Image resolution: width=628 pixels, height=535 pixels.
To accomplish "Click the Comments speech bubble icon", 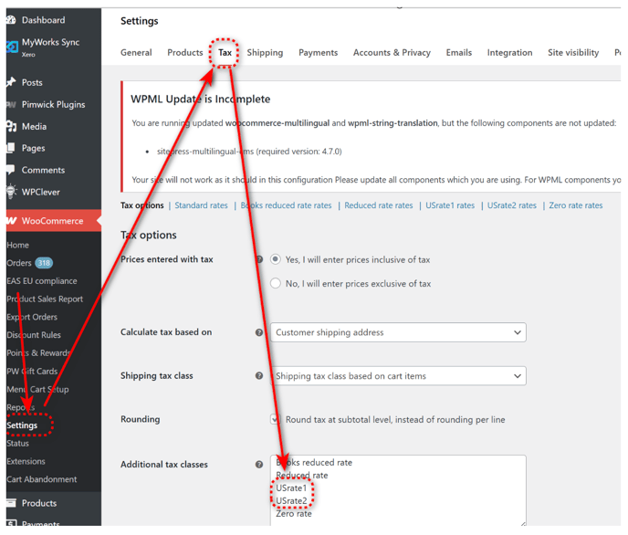I will tap(11, 170).
